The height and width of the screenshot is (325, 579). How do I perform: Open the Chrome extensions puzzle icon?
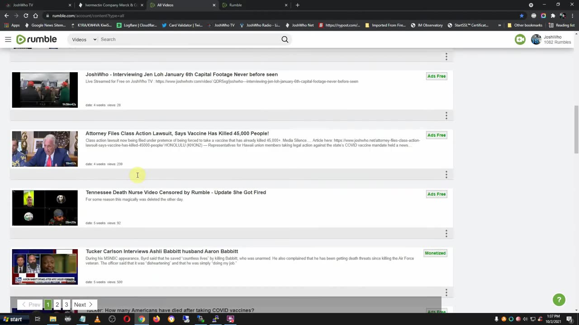point(553,15)
